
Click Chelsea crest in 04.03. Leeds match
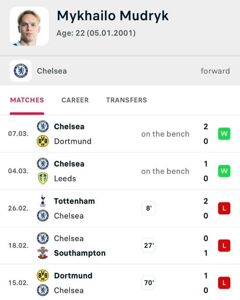43,164
